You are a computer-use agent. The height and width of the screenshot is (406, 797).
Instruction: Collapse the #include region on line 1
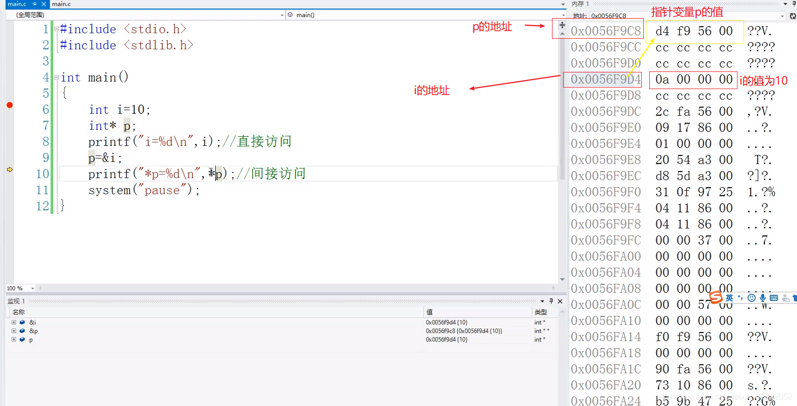[x=56, y=29]
